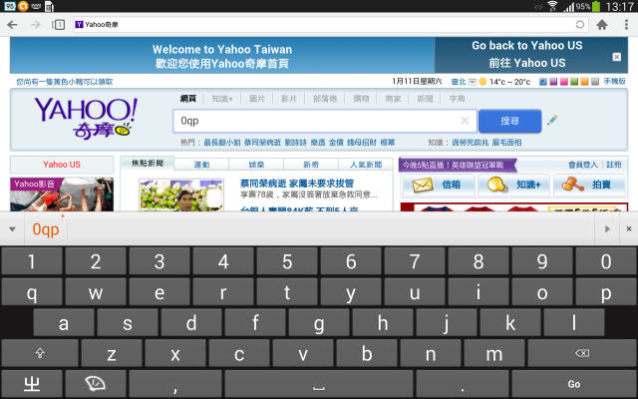This screenshot has height=399, width=638.
Task: Toggle the shift key on the keyboard
Action: (x=40, y=353)
